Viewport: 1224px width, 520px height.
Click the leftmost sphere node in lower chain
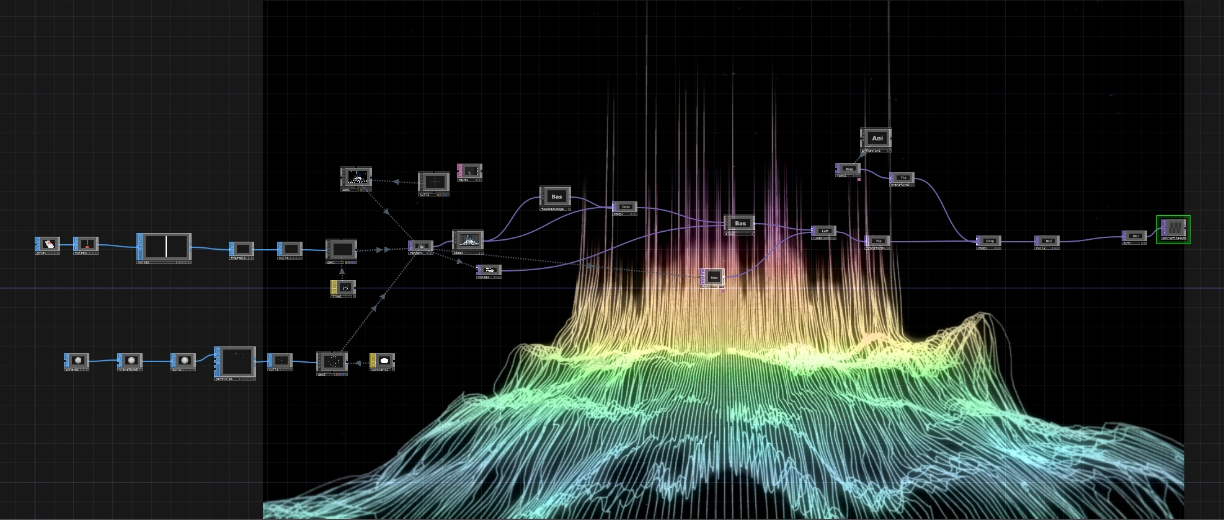click(x=78, y=360)
